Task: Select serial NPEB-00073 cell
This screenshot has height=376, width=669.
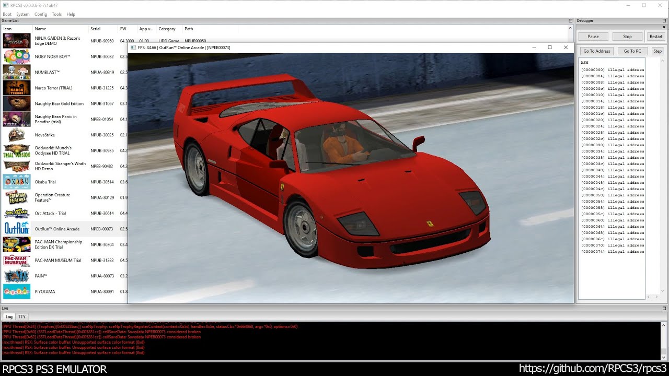Action: (101, 229)
